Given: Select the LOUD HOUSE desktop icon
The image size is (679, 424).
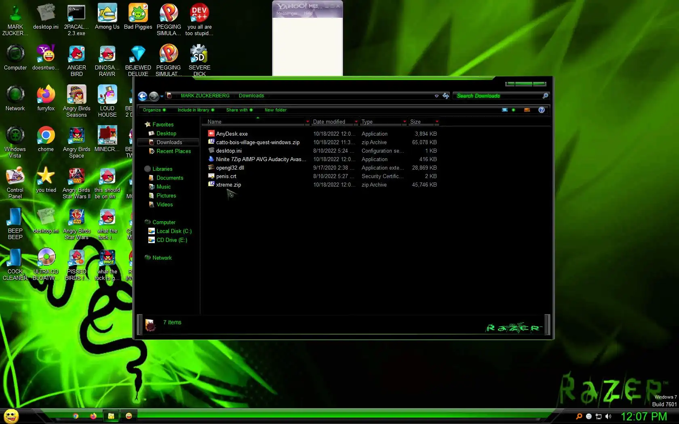Looking at the screenshot, I should [107, 101].
